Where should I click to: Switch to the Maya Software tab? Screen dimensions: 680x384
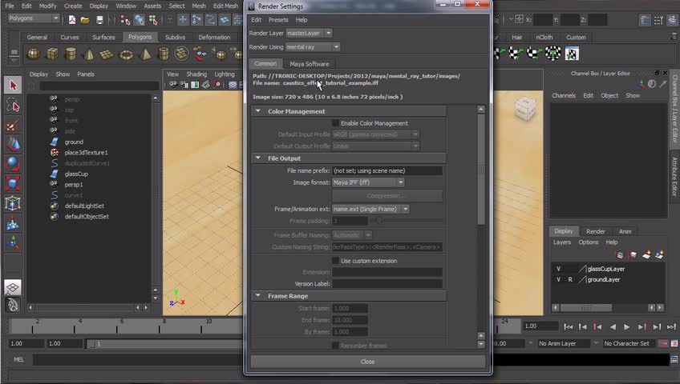tap(309, 63)
